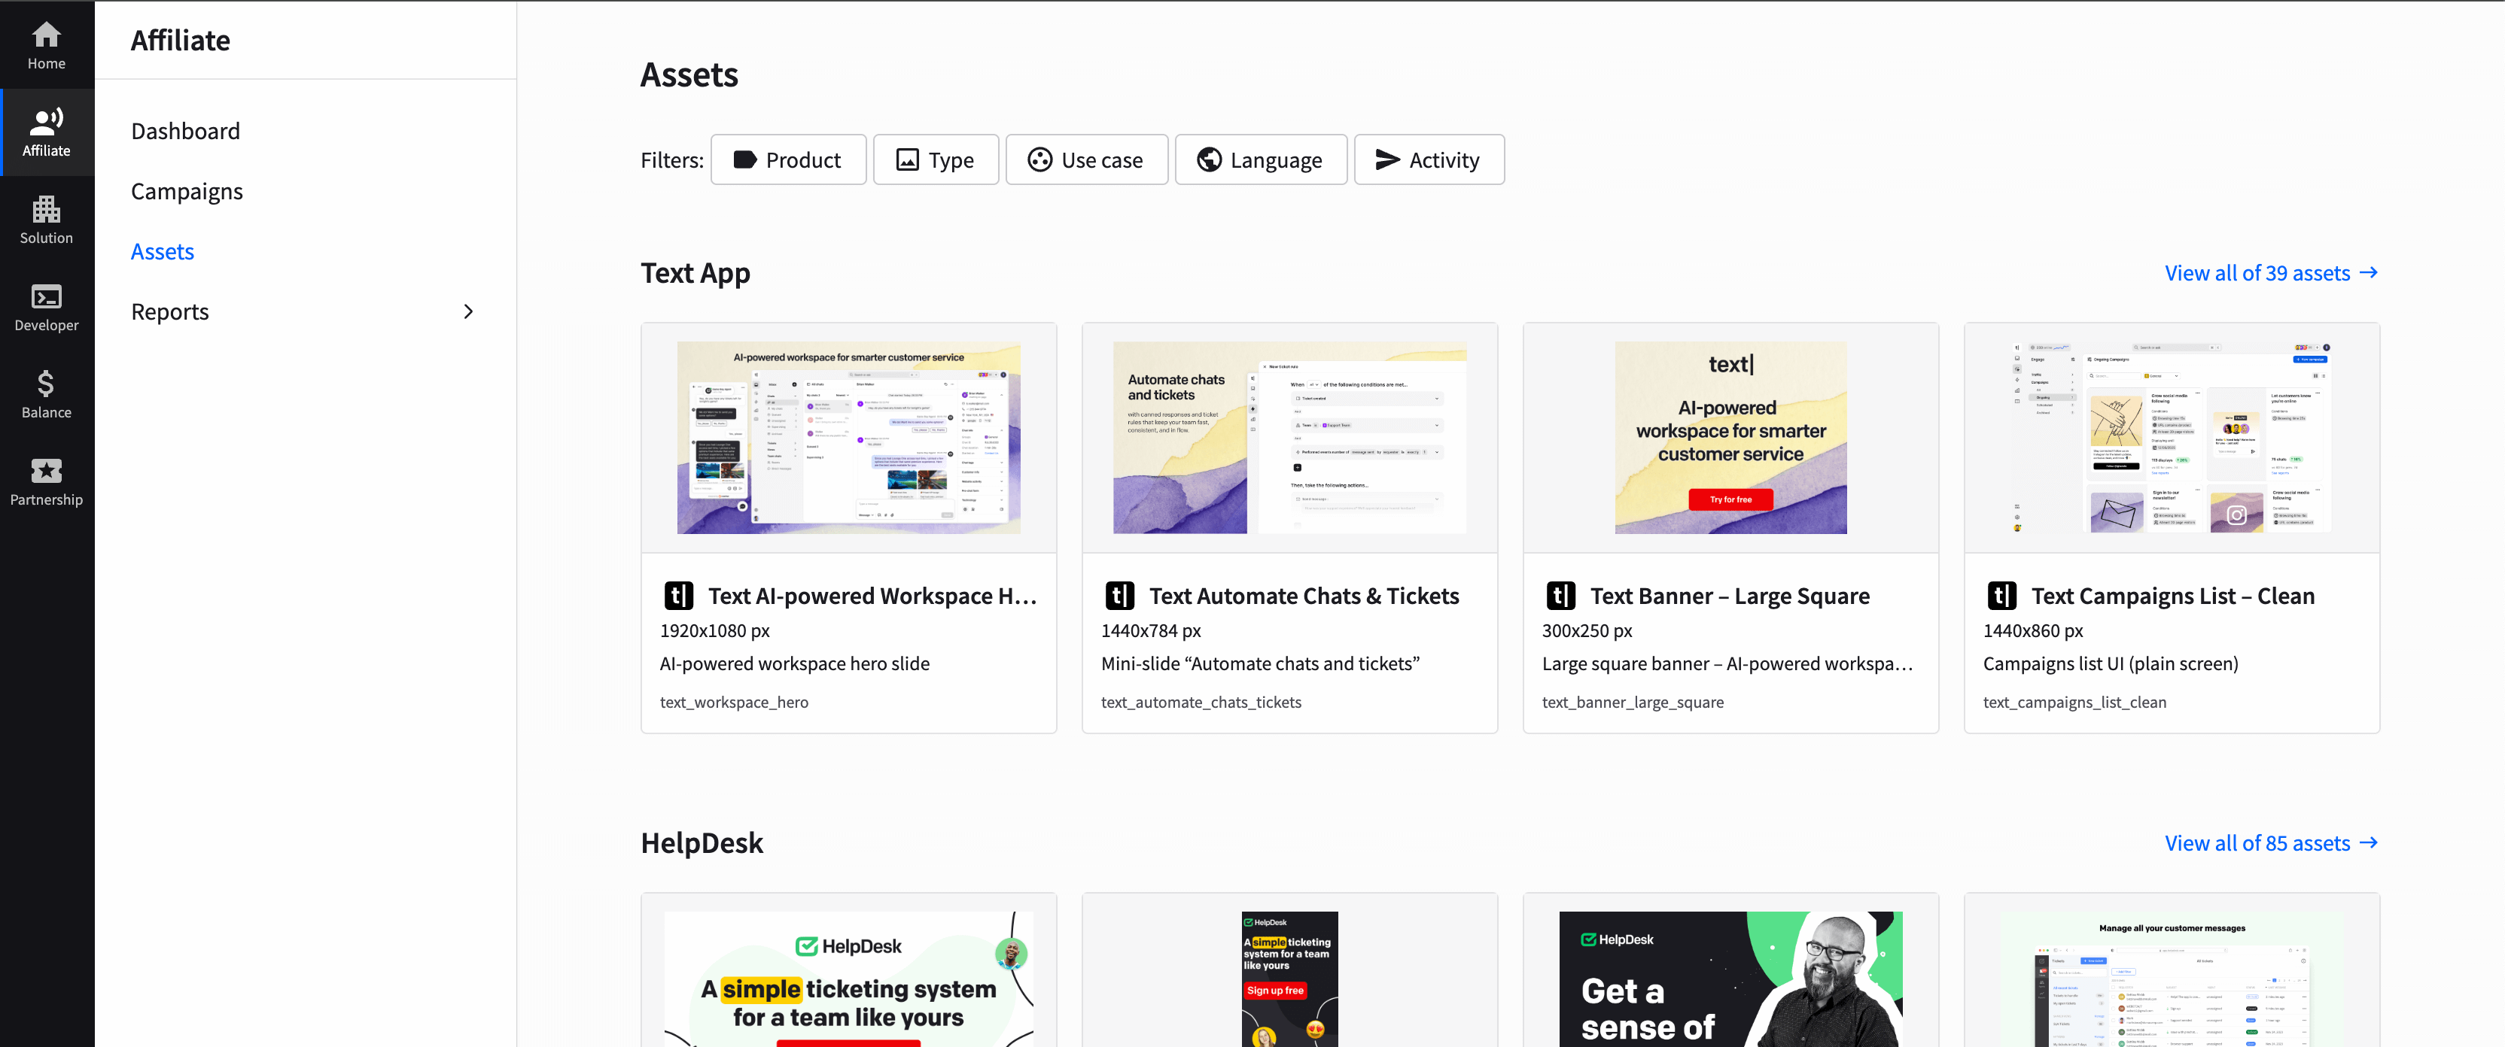The width and height of the screenshot is (2505, 1047).
Task: Open the Language filter dropdown
Action: (x=1260, y=159)
